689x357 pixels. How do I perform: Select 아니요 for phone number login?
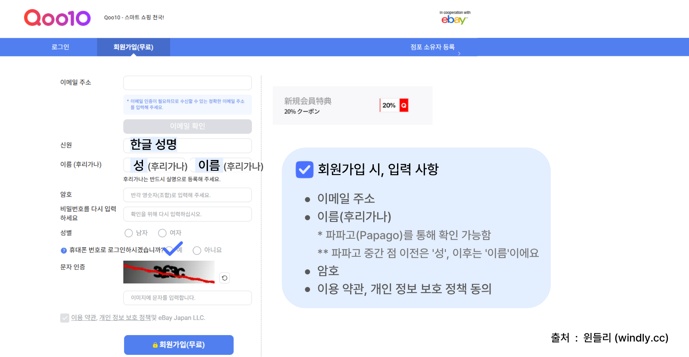pos(197,250)
